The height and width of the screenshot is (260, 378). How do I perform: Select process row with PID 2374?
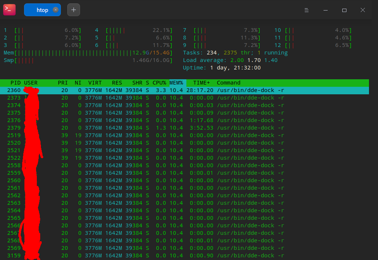click(184, 105)
